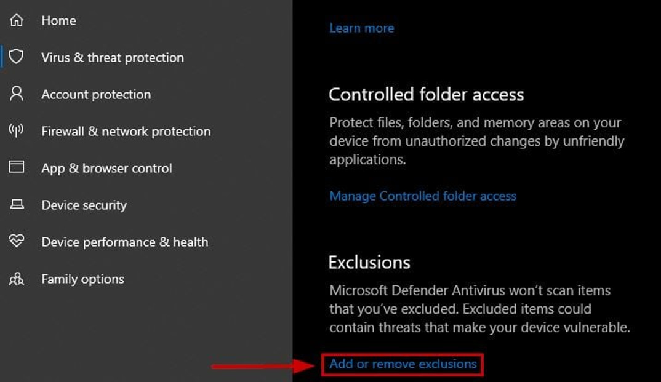This screenshot has width=661, height=382.
Task: Click the App & browser control icon
Action: 17,168
